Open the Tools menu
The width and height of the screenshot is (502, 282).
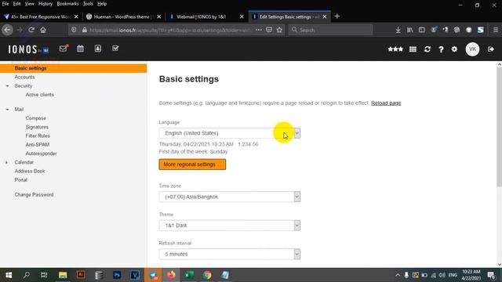click(x=88, y=4)
